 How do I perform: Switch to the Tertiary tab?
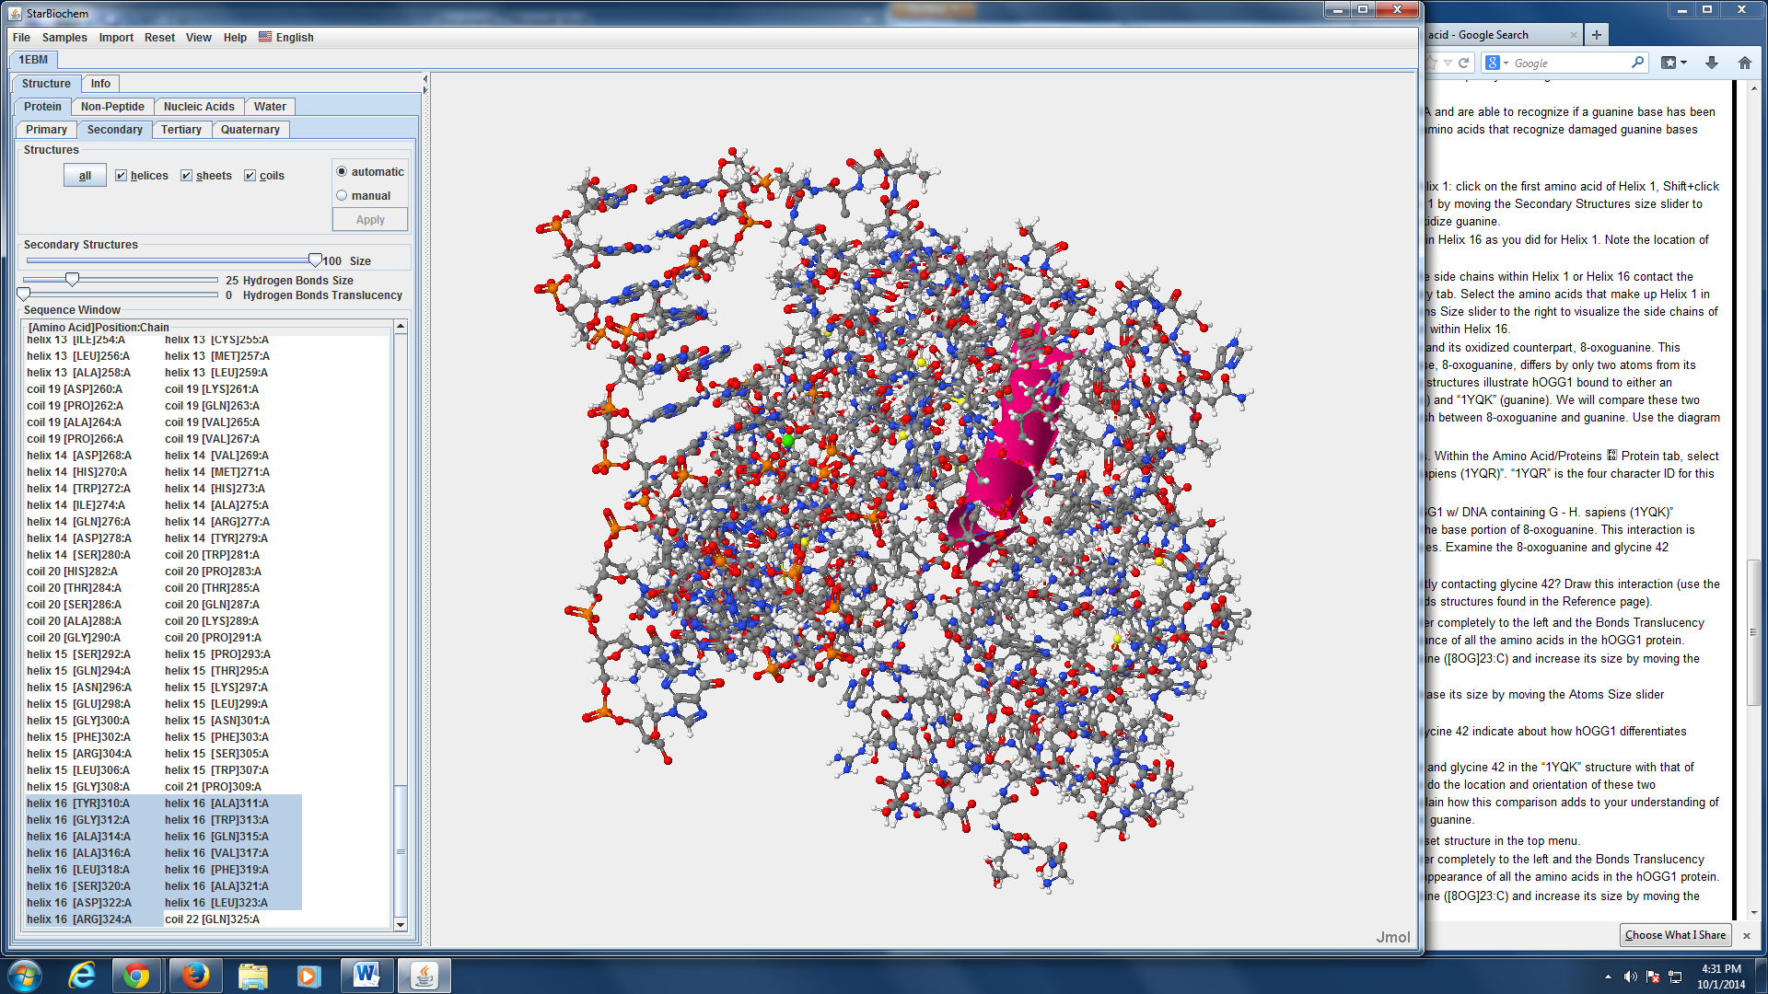coord(180,130)
